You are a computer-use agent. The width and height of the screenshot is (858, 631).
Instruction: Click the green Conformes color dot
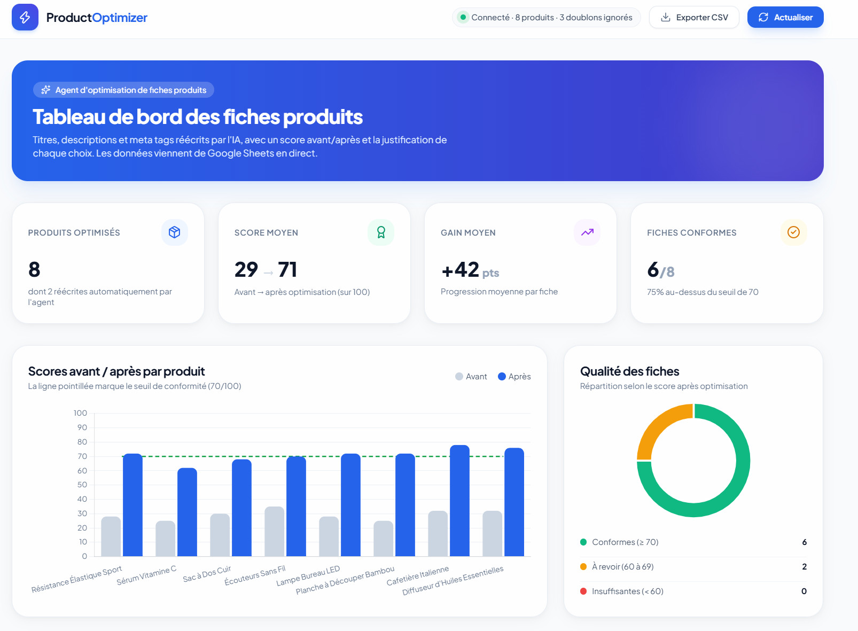[x=583, y=542]
